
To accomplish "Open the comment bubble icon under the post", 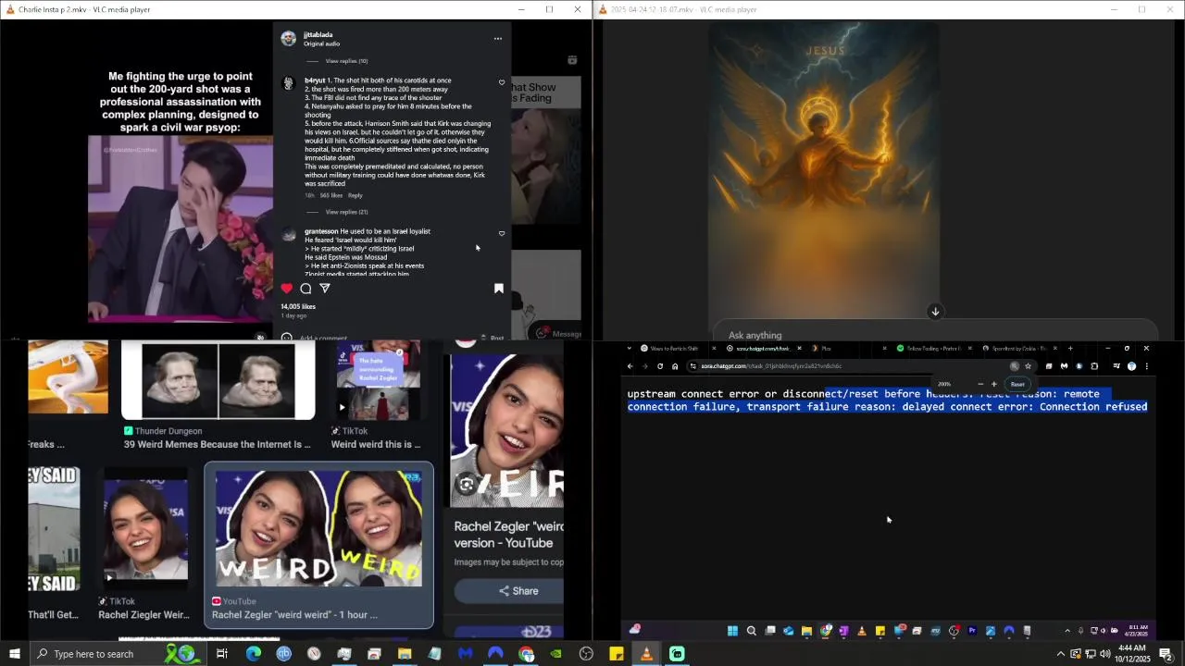I will pos(306,289).
